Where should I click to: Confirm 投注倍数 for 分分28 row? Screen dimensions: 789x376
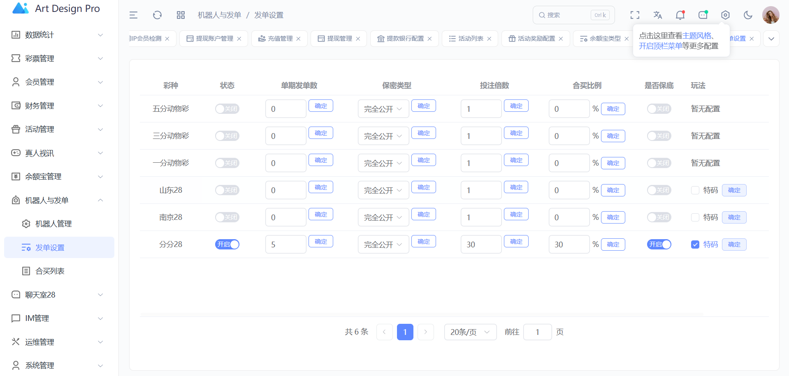point(516,242)
